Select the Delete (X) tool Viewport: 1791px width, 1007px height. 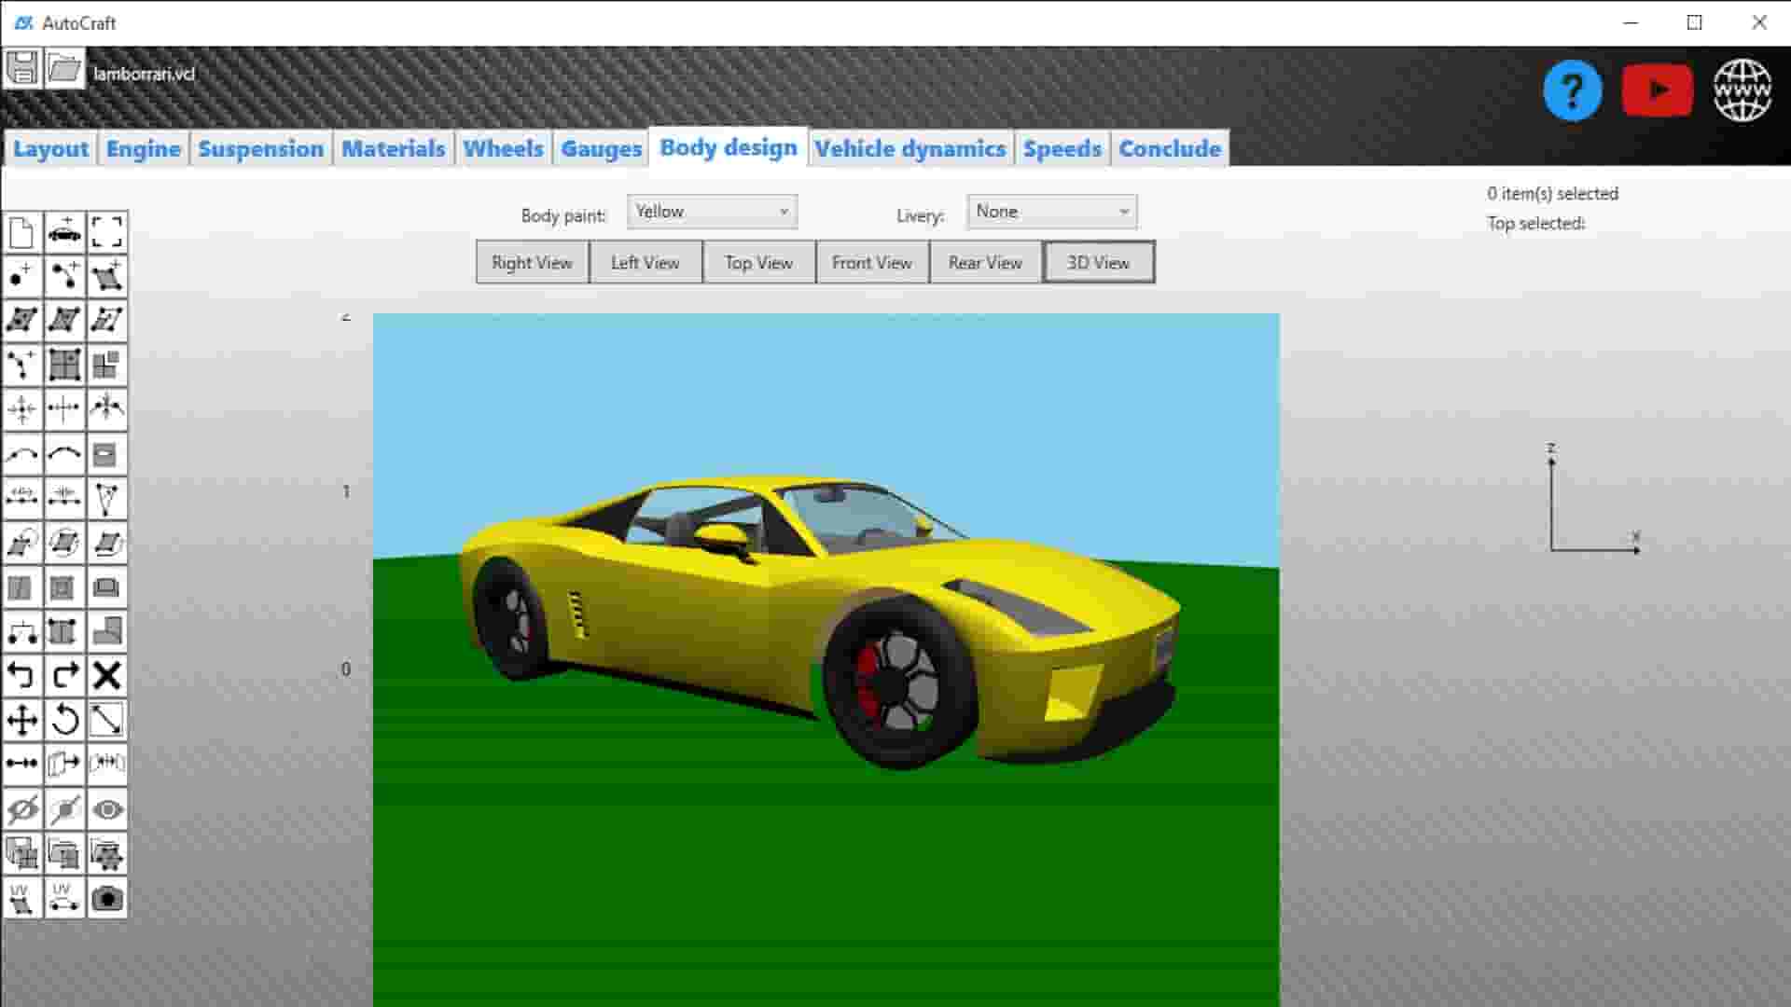106,675
